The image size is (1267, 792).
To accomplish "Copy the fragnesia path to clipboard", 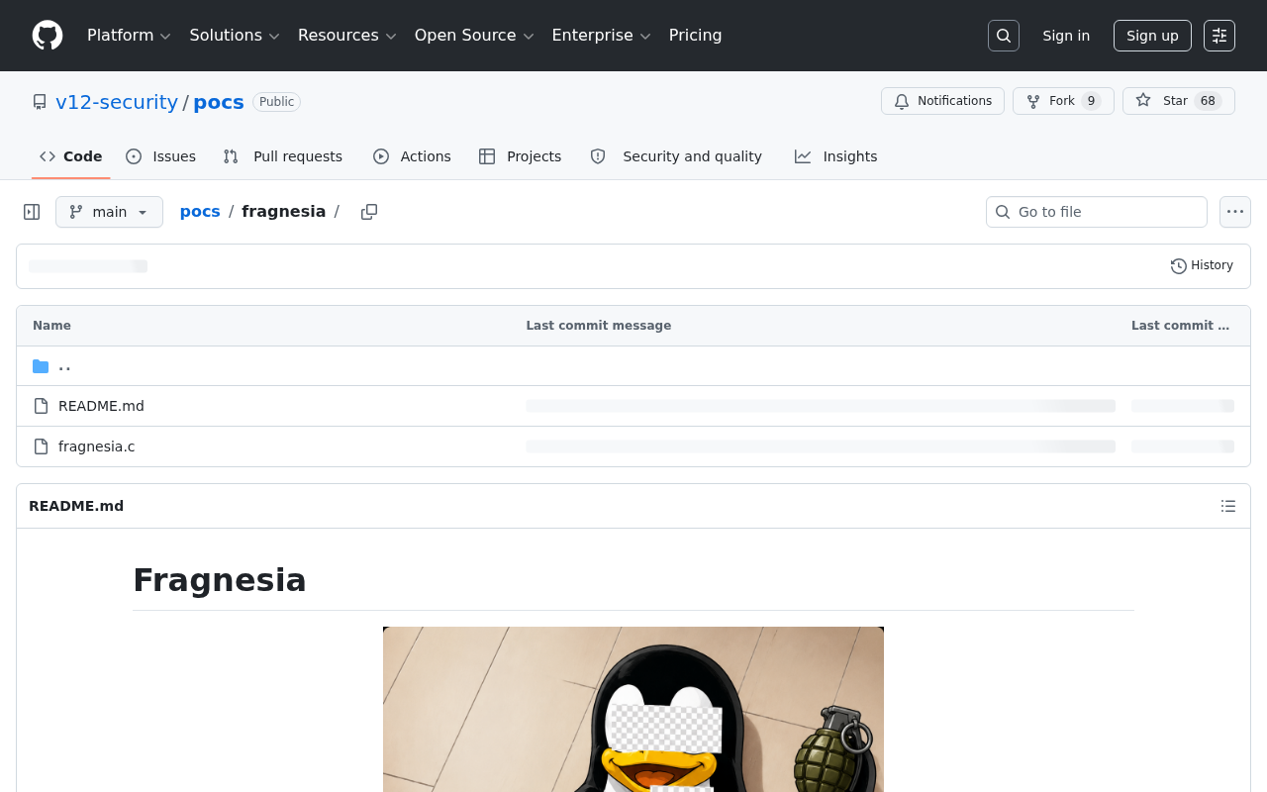I will pyautogui.click(x=369, y=212).
